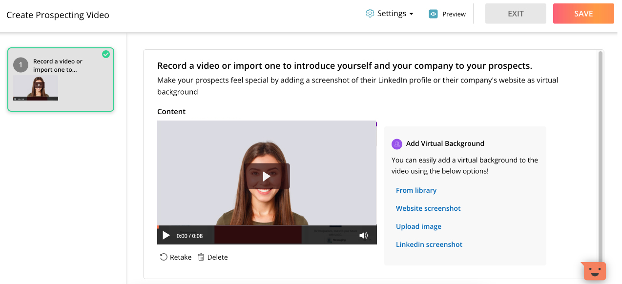
Task: Select the step 1 video thumbnail
Action: tap(35, 88)
